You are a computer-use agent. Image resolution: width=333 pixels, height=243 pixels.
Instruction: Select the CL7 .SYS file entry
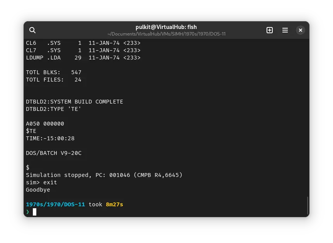pyautogui.click(x=83, y=50)
